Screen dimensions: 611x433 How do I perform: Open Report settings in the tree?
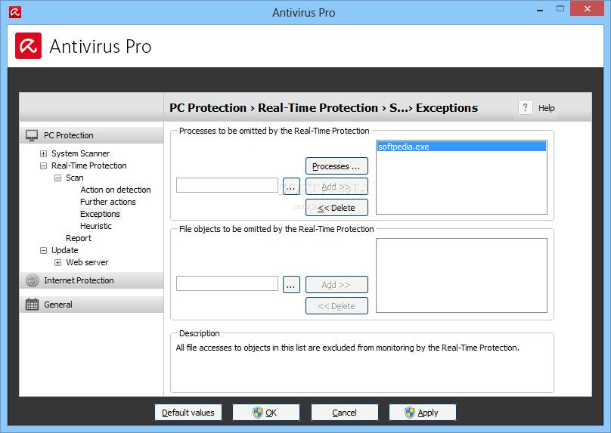(x=79, y=238)
